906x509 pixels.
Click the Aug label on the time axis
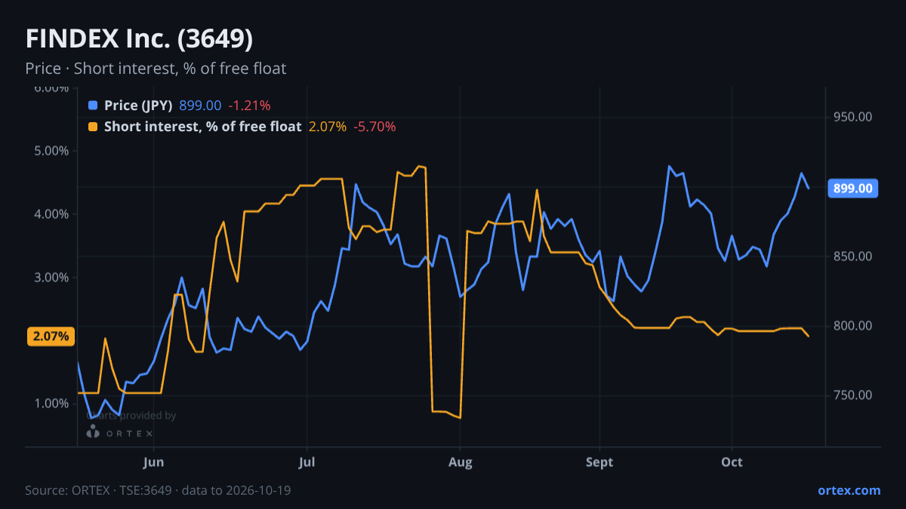click(x=460, y=461)
